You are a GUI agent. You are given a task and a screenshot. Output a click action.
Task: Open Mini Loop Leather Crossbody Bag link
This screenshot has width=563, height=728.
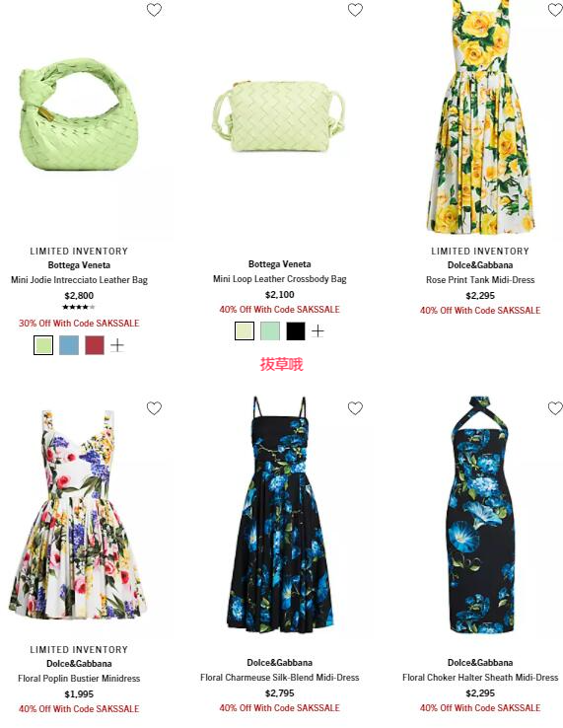coord(280,279)
